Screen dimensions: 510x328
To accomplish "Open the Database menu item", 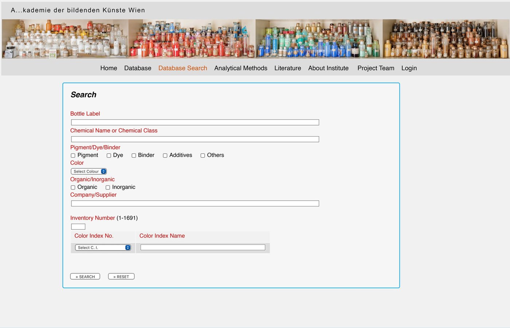I will coord(138,68).
